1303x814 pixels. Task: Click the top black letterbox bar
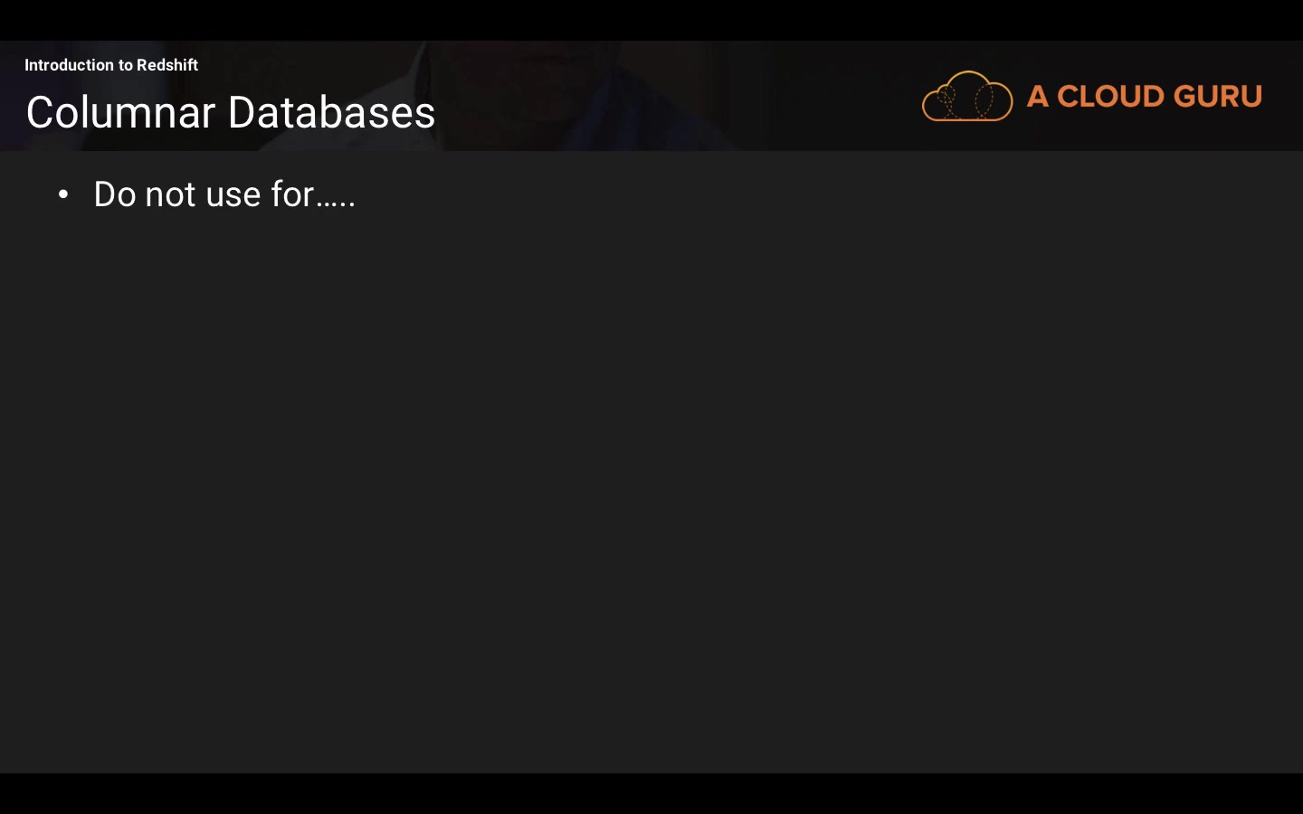651,20
